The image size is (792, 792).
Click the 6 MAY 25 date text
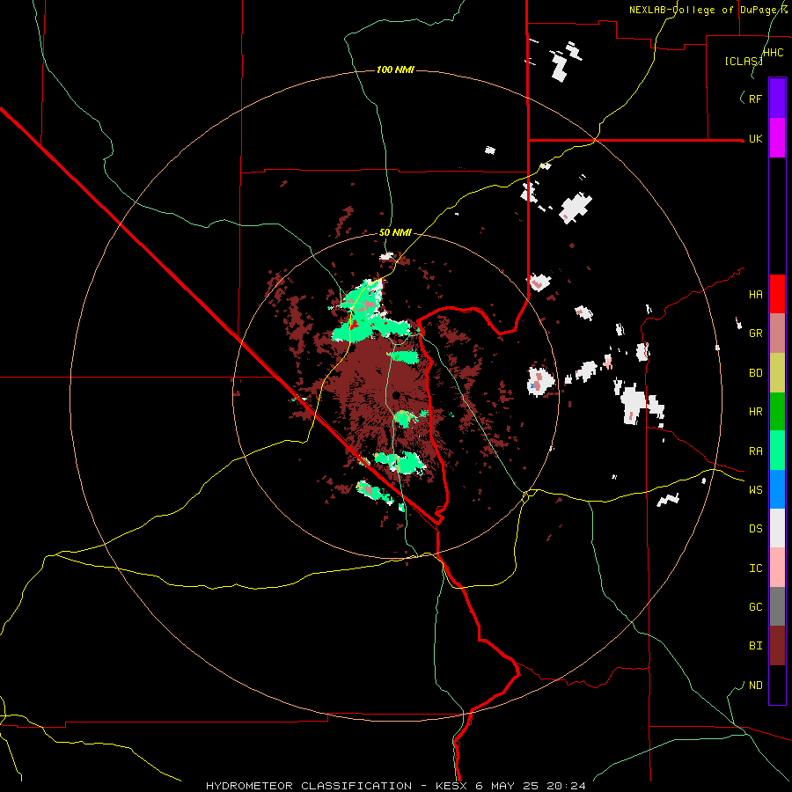coord(507,786)
